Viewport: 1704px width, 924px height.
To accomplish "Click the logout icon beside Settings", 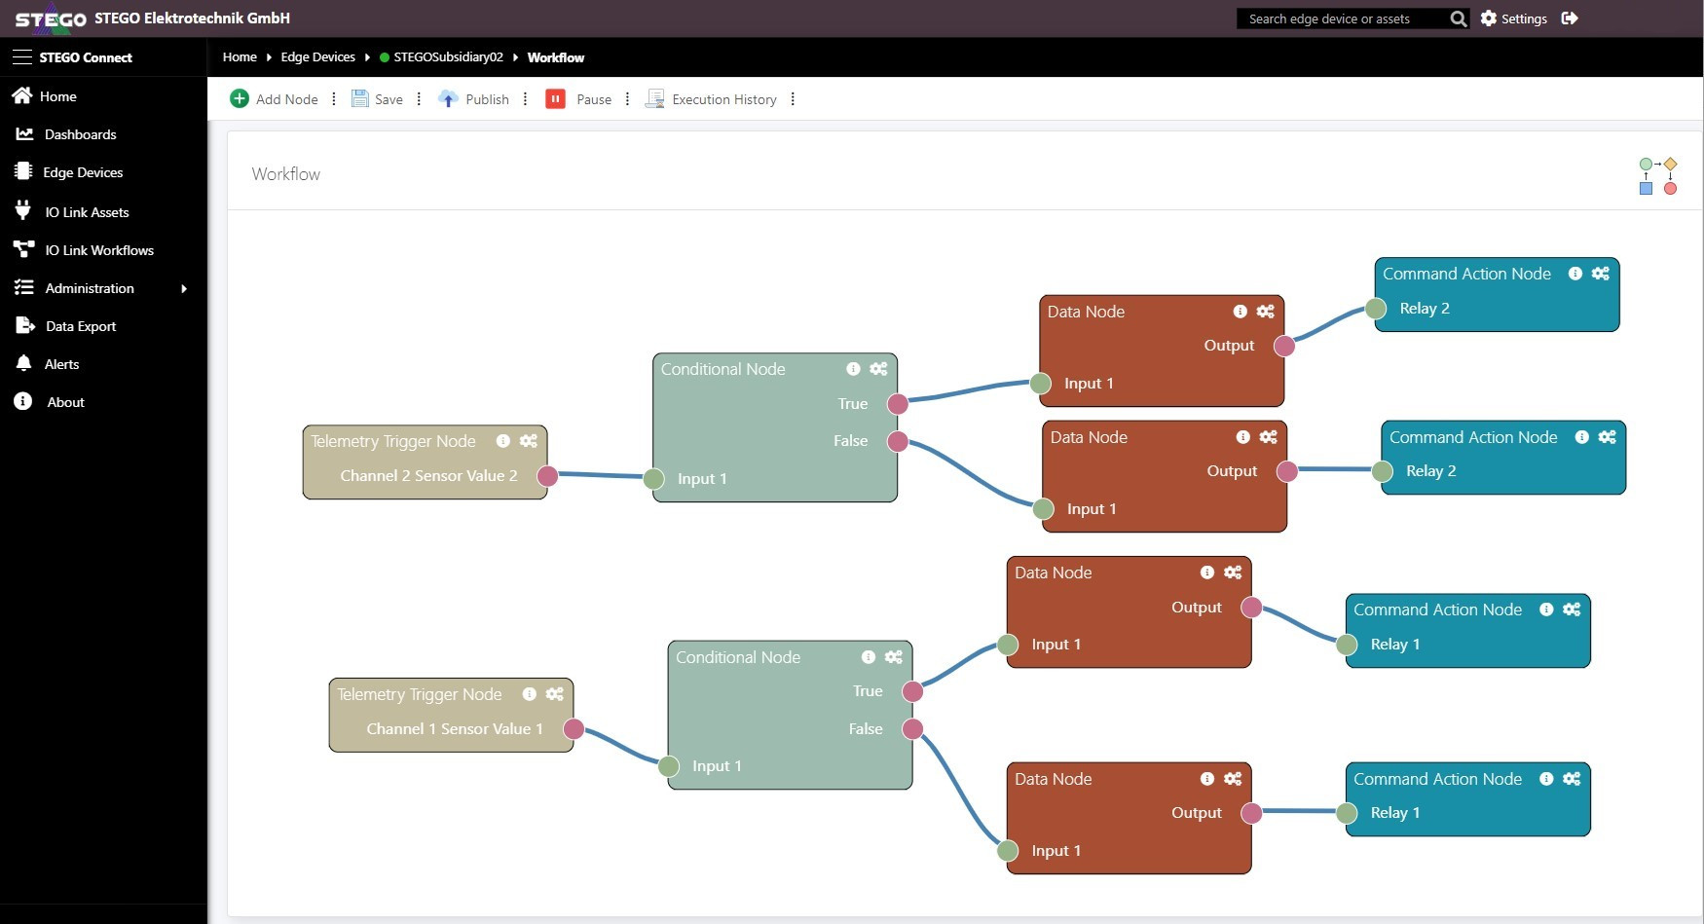I will 1570,18.
